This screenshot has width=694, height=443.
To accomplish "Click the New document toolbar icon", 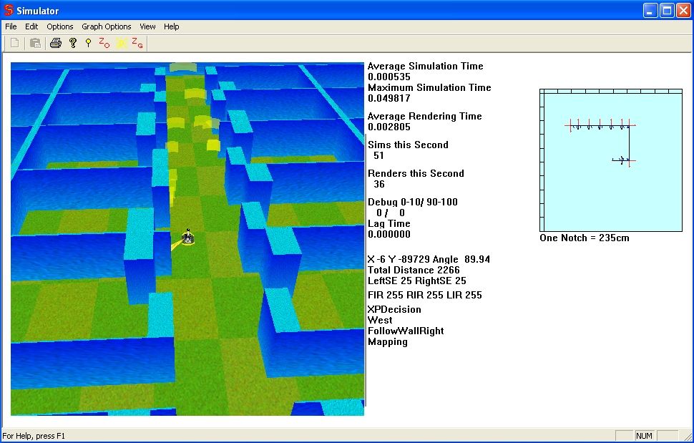I will click(14, 44).
